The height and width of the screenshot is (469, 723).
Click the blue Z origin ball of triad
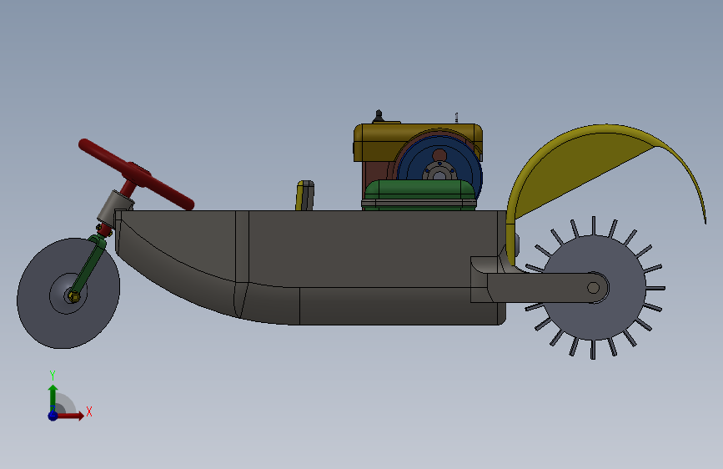point(53,416)
